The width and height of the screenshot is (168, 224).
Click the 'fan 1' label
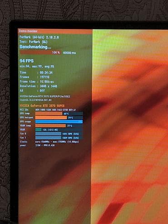tap(23, 138)
